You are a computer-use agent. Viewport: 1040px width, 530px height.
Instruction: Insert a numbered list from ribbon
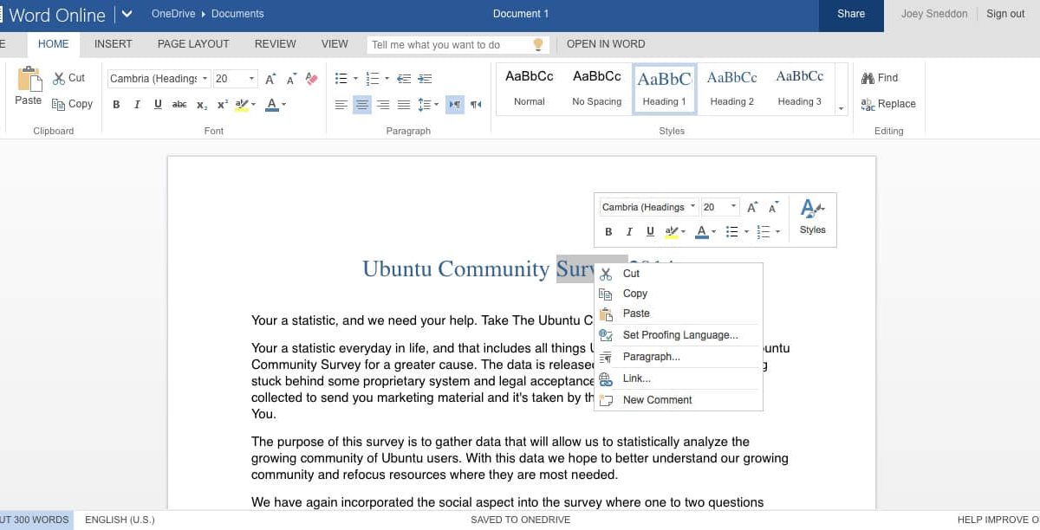click(x=373, y=79)
